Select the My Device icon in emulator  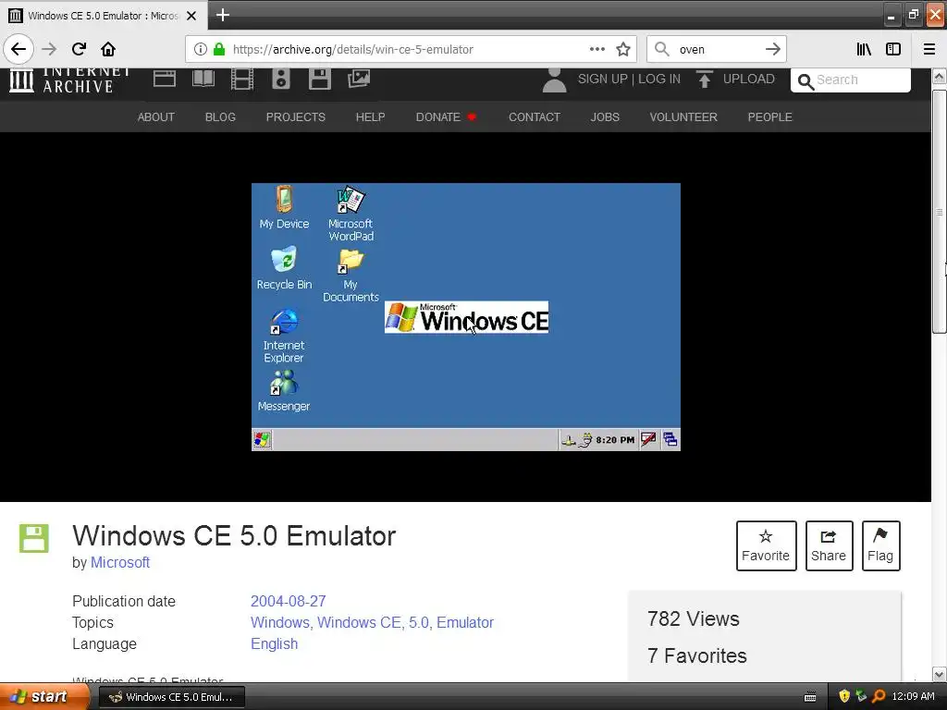point(284,207)
